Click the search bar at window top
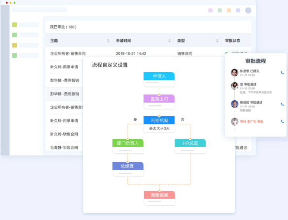Viewport: 288px width, 220px height. click(39, 10)
